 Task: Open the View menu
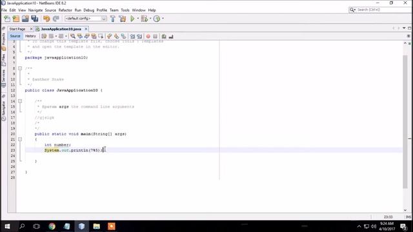22,10
